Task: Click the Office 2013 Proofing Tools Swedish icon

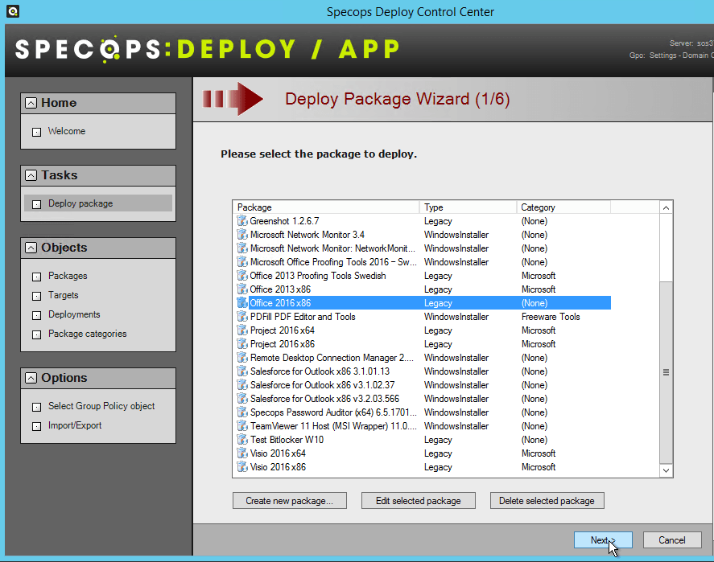Action: click(242, 276)
